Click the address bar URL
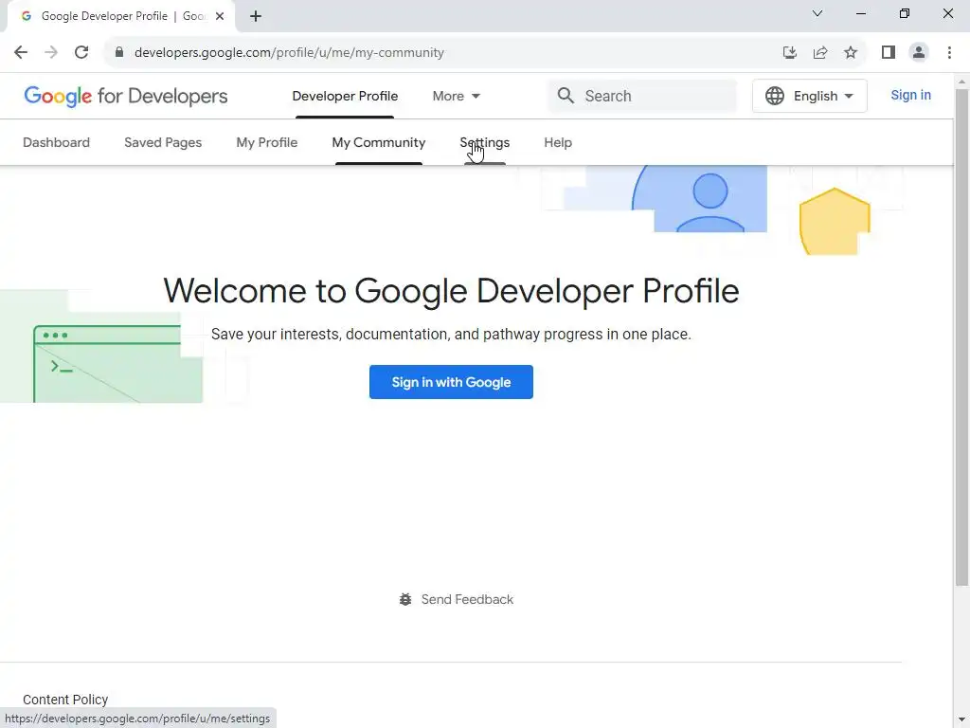Image resolution: width=970 pixels, height=728 pixels. point(289,53)
